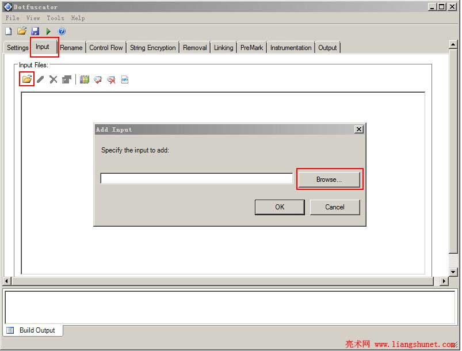Click the vertical scrollbar thumb
Image resolution: width=462 pixels, height=351 pixels.
point(453,151)
